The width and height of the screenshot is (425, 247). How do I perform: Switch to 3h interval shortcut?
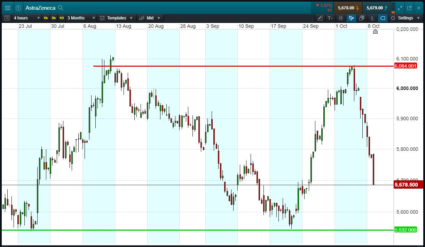click(x=54, y=18)
